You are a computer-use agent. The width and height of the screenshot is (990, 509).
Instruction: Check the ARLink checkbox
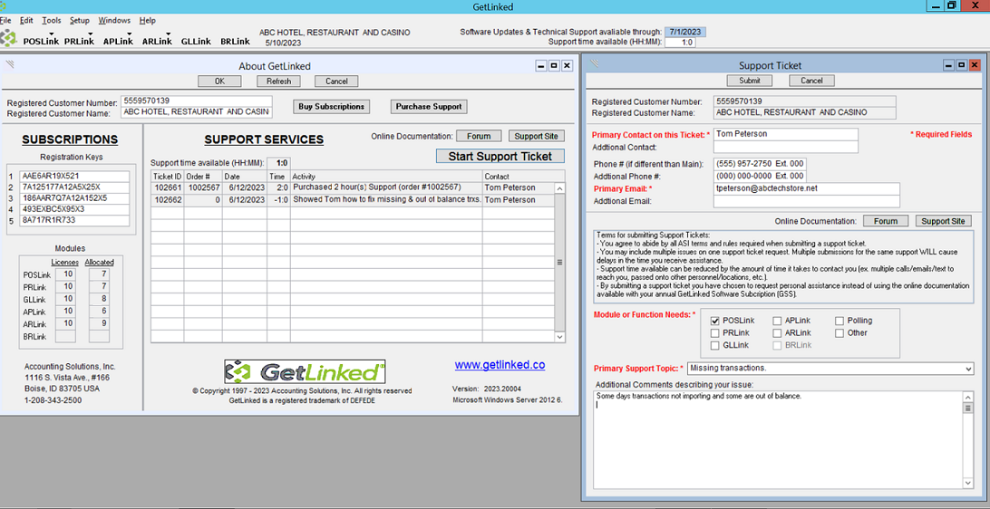point(777,333)
